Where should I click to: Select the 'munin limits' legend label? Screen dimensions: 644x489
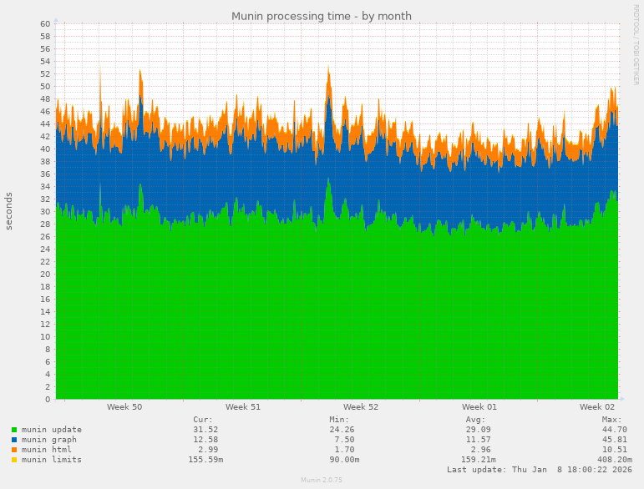[52, 460]
